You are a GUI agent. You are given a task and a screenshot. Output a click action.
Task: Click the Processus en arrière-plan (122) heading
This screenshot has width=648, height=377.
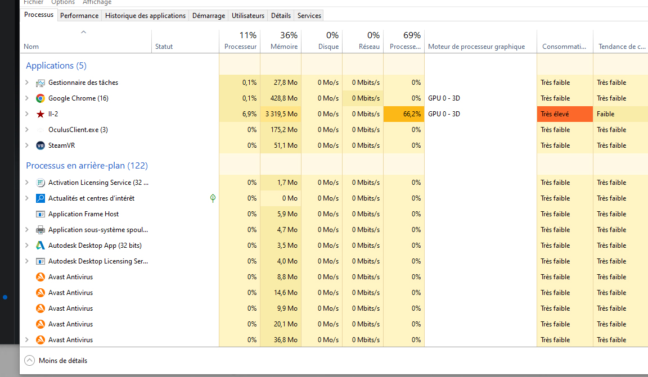click(x=87, y=166)
